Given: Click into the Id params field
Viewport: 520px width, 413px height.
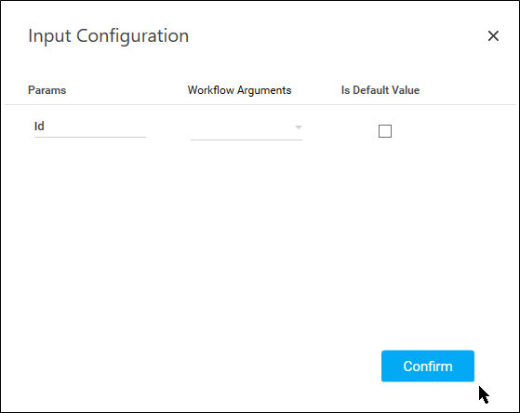Looking at the screenshot, I should [x=90, y=127].
